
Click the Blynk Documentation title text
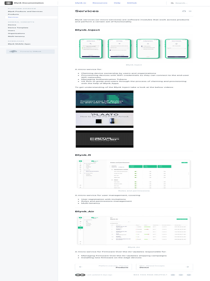(29, 3)
